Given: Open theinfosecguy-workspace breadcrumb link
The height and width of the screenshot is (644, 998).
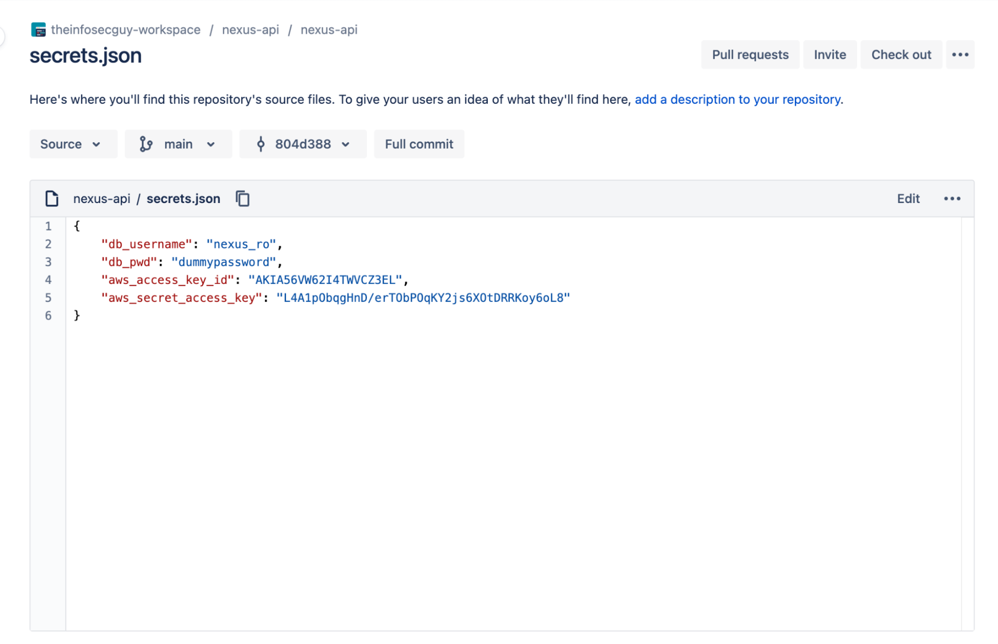Looking at the screenshot, I should click(x=126, y=30).
